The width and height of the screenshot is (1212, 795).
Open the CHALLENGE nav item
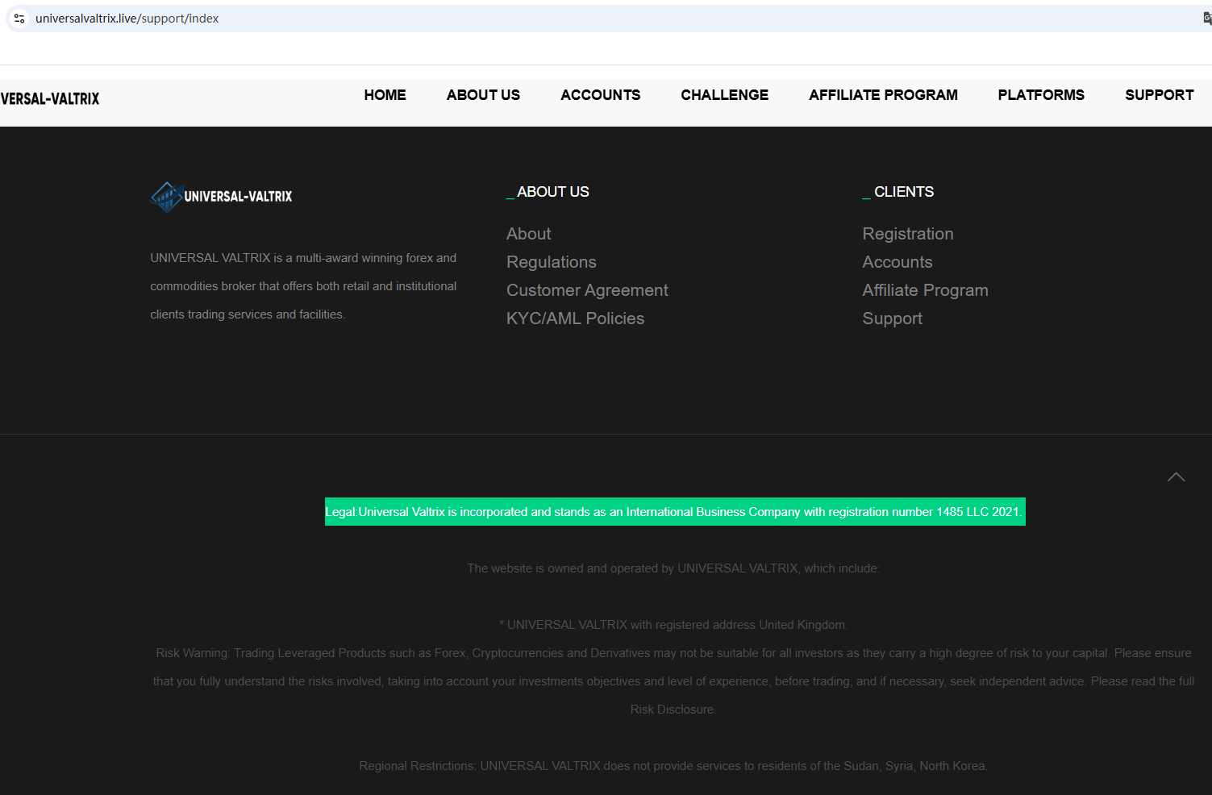724,95
